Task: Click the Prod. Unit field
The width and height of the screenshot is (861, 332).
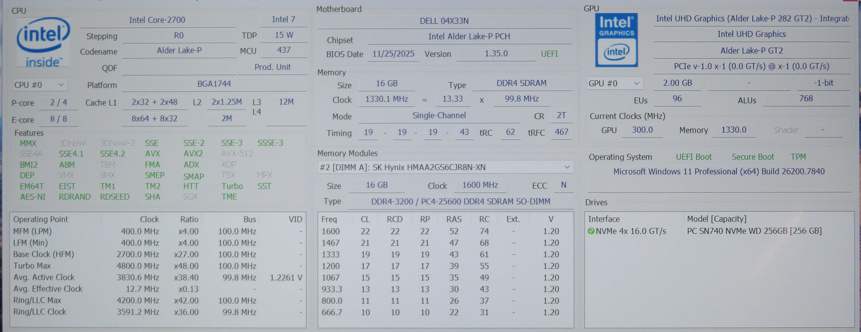Action: pyautogui.click(x=272, y=67)
